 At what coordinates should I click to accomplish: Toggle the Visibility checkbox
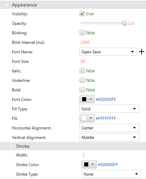[x=82, y=14]
